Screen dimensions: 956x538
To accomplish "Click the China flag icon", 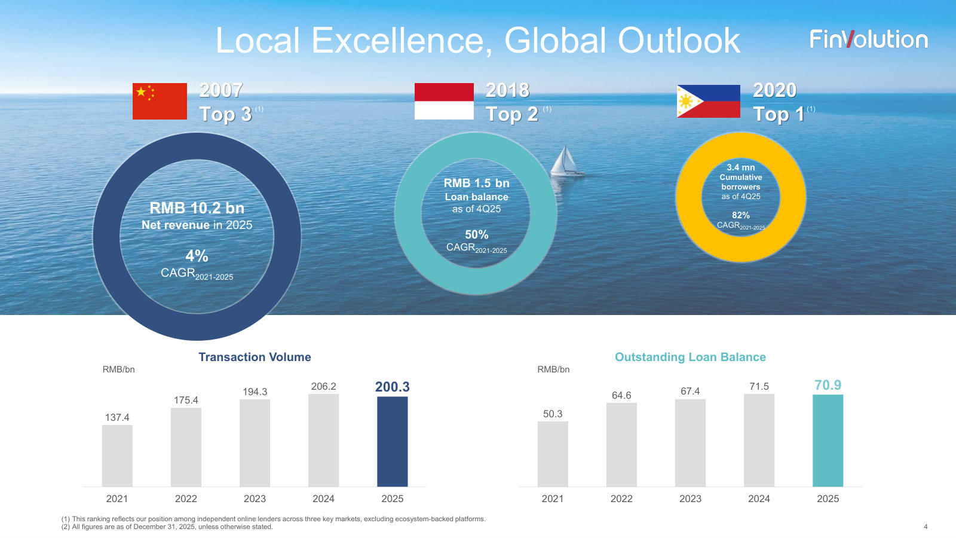I will 160,101.
